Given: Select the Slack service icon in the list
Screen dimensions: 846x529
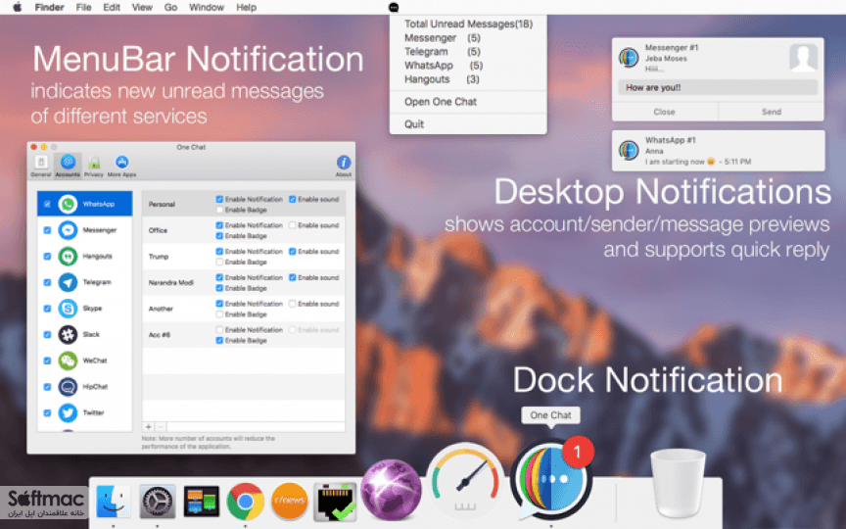Looking at the screenshot, I should (68, 334).
